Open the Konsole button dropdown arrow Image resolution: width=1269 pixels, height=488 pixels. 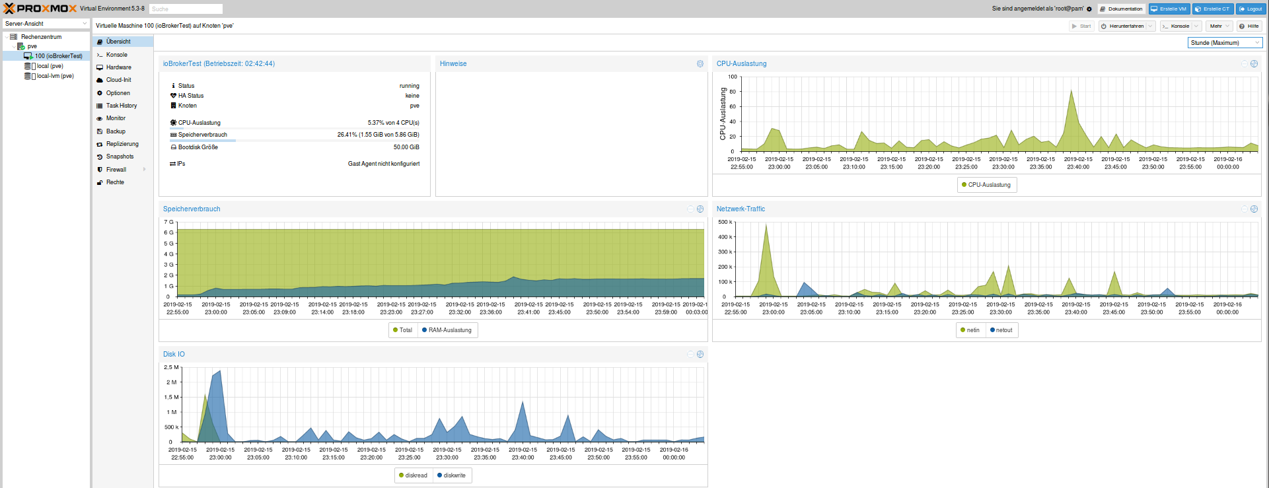point(1196,26)
